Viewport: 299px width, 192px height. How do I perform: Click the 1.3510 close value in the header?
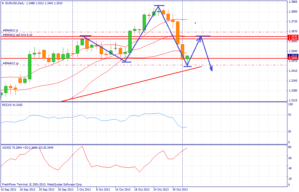pos(58,3)
